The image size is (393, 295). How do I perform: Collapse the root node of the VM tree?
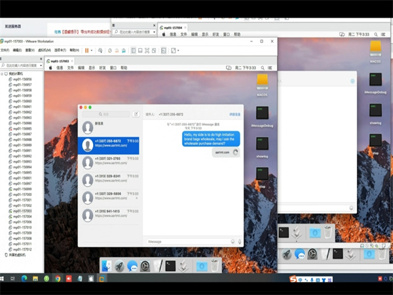click(x=3, y=74)
